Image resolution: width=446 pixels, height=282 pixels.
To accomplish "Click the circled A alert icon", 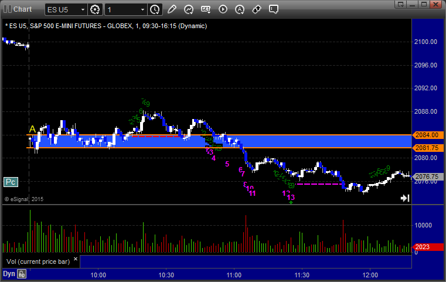I will (240, 9).
